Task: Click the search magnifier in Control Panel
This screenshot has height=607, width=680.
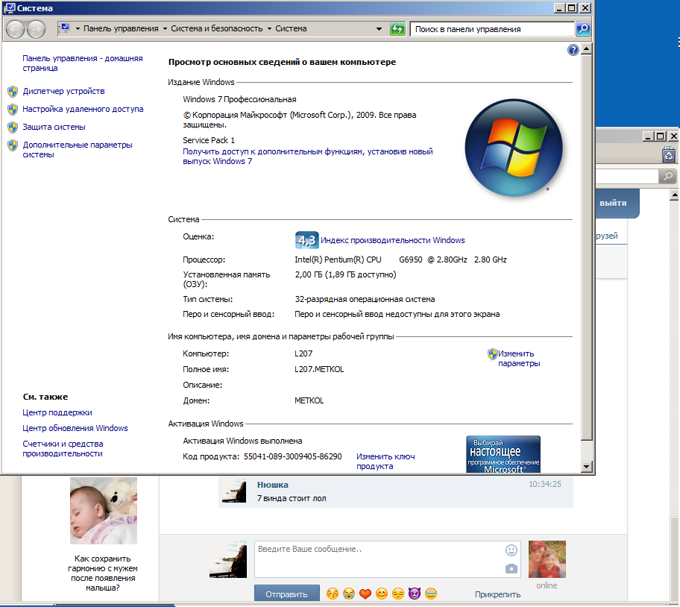Action: pyautogui.click(x=583, y=29)
